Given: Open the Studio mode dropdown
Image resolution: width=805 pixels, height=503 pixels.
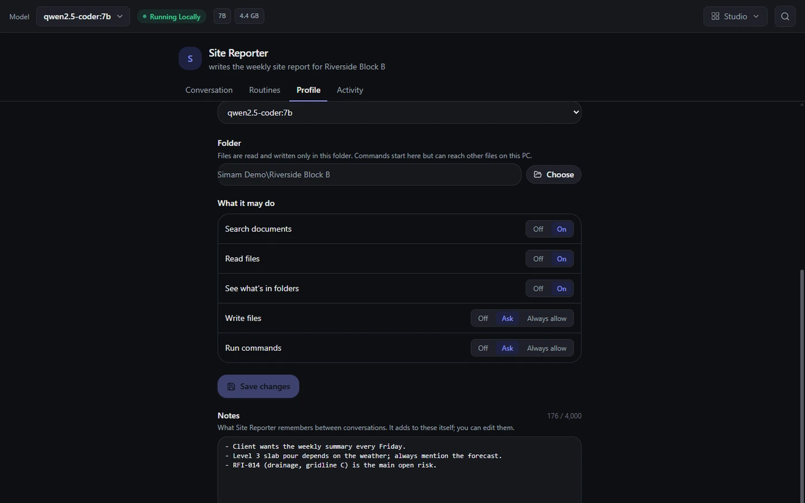Looking at the screenshot, I should 735,16.
